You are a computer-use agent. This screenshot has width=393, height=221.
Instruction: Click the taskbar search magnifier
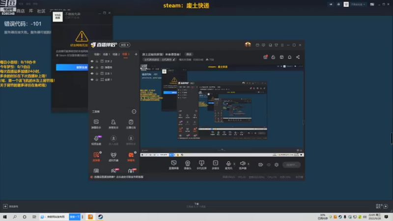[x=15, y=217]
